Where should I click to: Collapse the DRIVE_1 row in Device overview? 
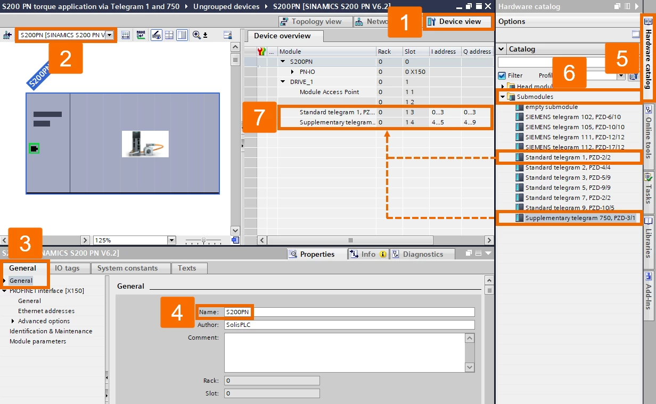tap(284, 82)
